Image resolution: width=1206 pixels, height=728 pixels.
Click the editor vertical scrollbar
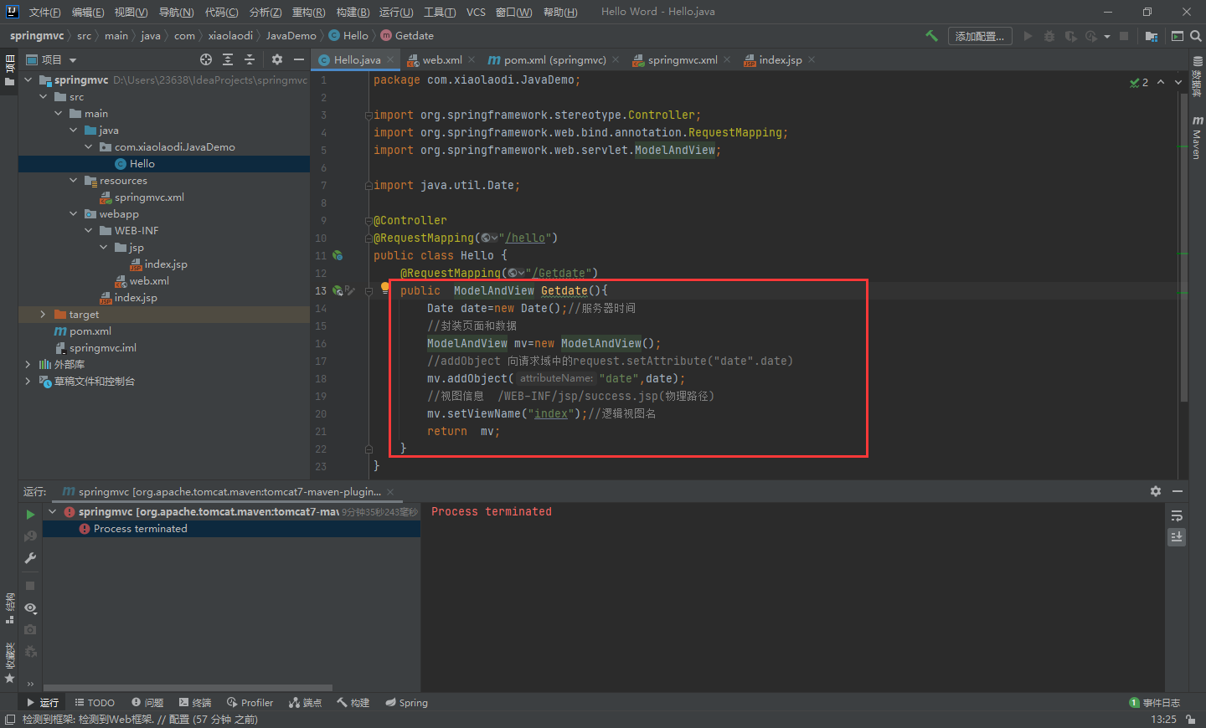(x=1183, y=249)
